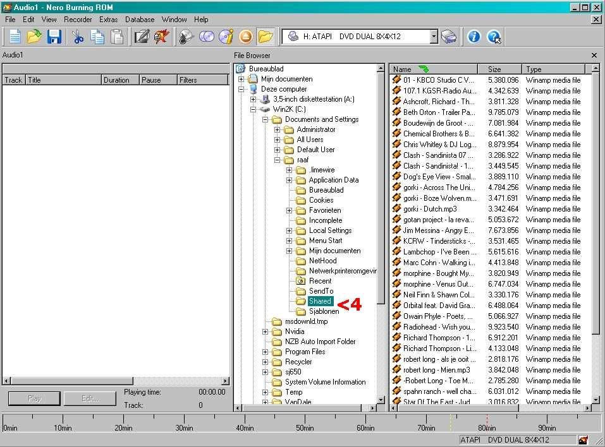Paste using the clipboard toolbar icon
Image resolution: width=605 pixels, height=447 pixels.
click(x=117, y=37)
